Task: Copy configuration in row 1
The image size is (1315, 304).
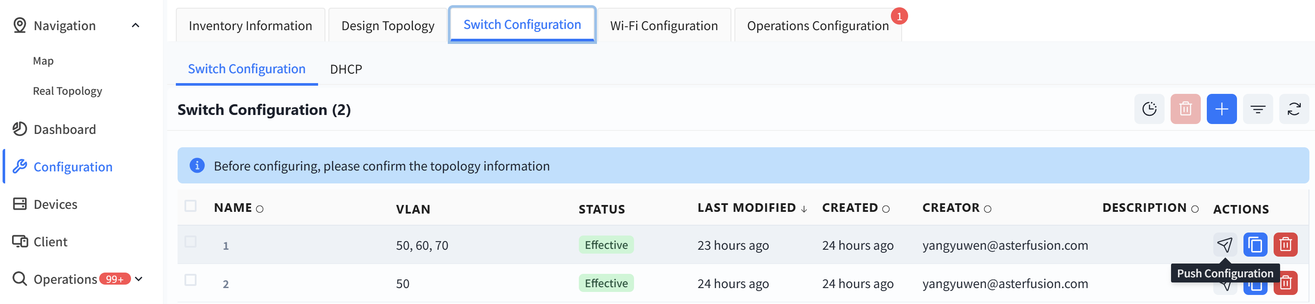Action: pyautogui.click(x=1255, y=245)
